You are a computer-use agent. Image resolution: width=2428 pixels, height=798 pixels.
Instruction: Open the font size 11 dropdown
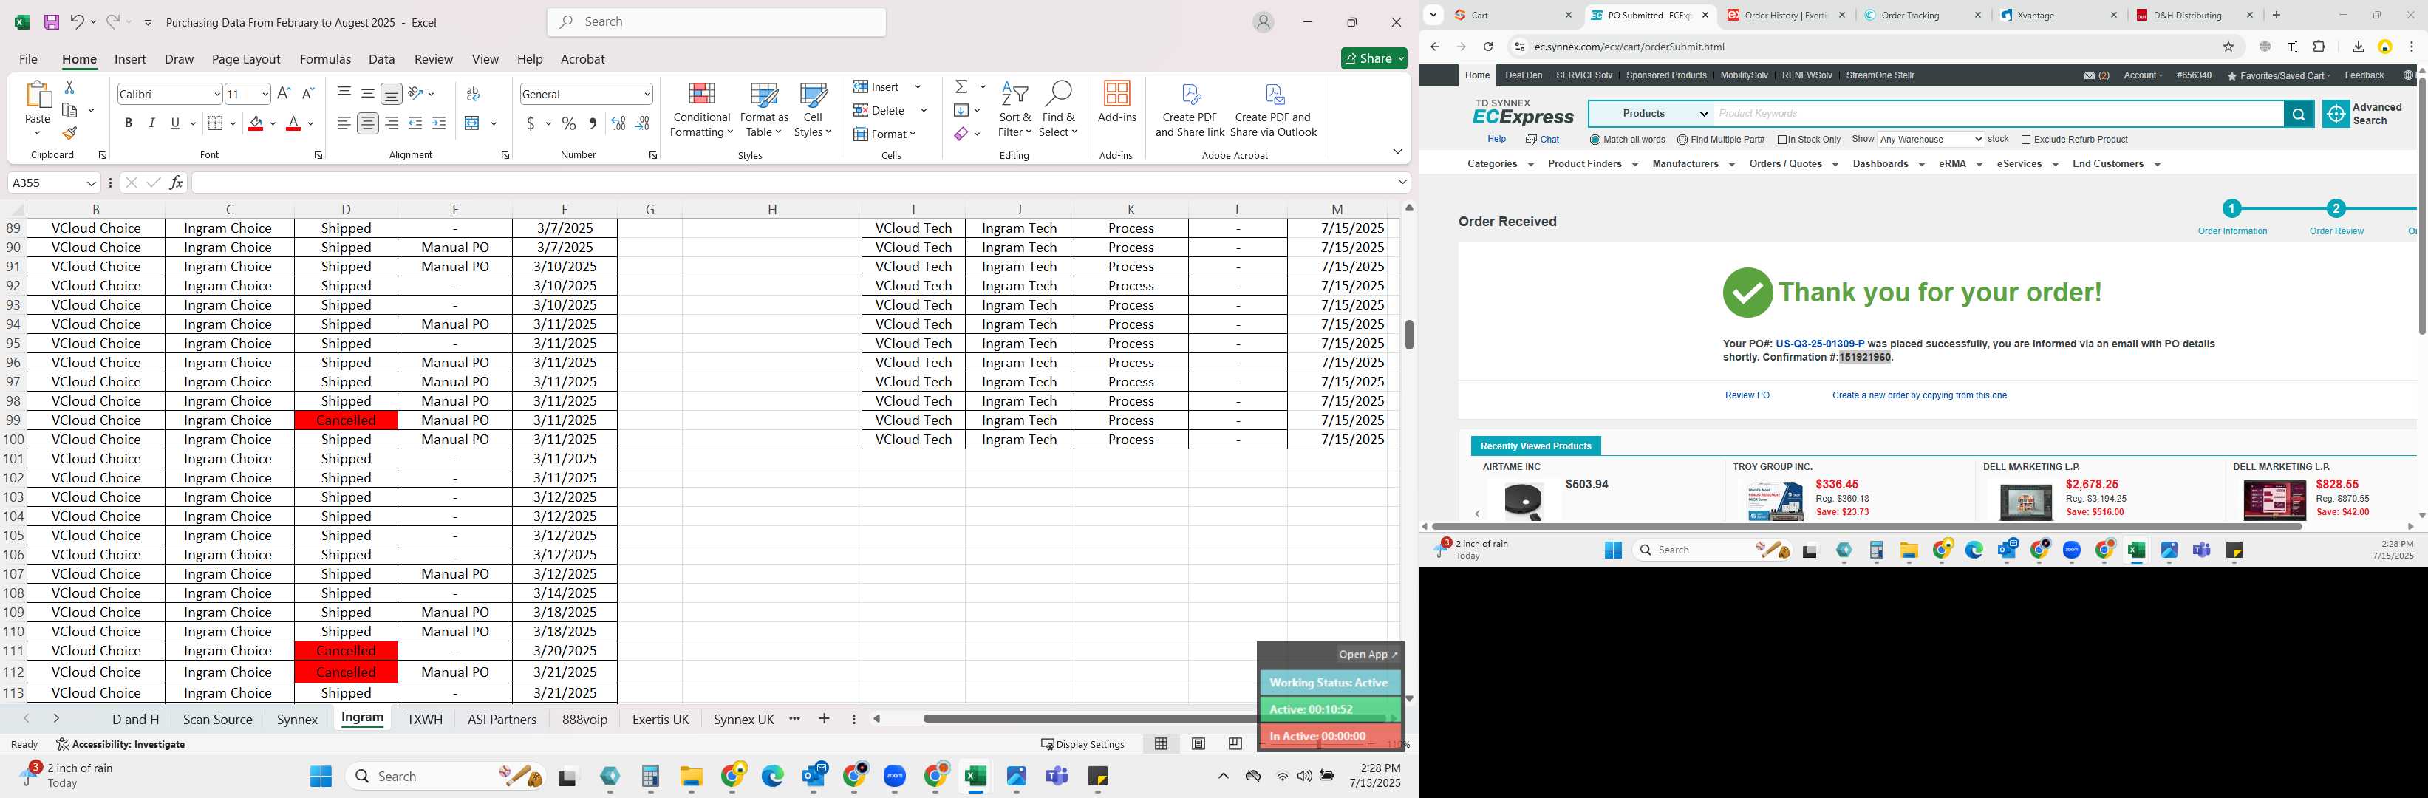(x=265, y=95)
